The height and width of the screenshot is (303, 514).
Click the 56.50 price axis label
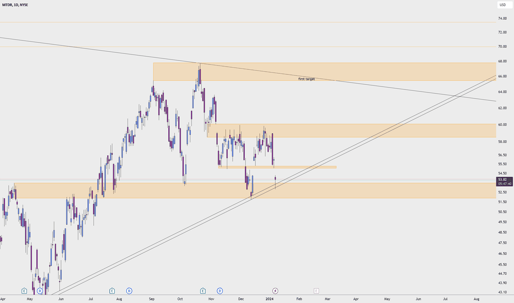[502, 155]
